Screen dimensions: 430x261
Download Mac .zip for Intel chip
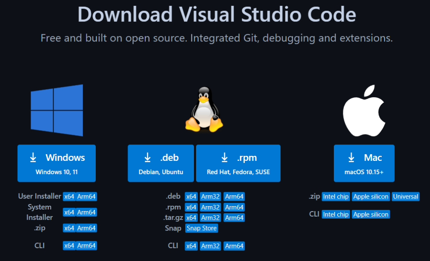point(336,196)
